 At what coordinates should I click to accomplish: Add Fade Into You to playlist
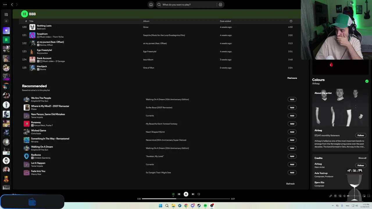click(x=292, y=172)
